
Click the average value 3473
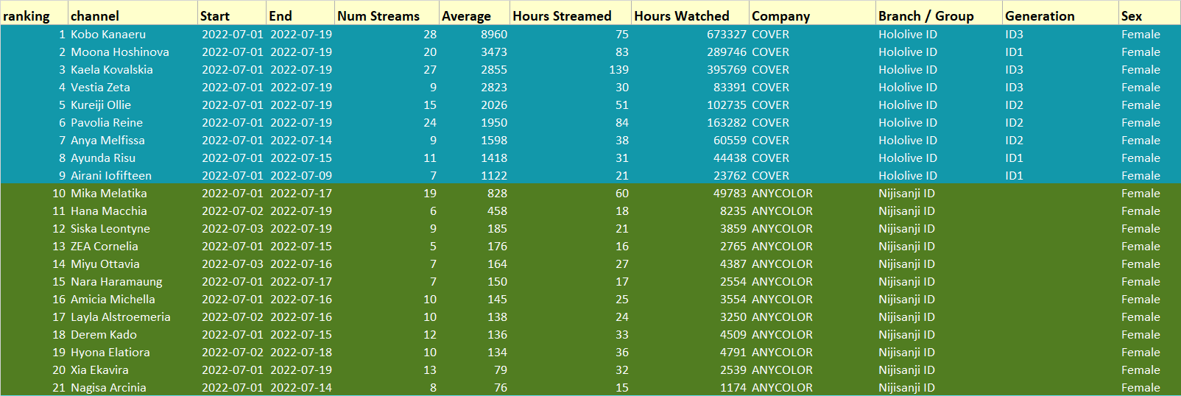click(x=494, y=52)
